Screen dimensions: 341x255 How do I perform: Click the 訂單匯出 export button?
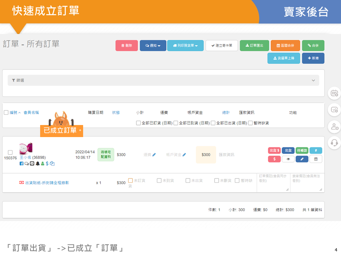254,46
